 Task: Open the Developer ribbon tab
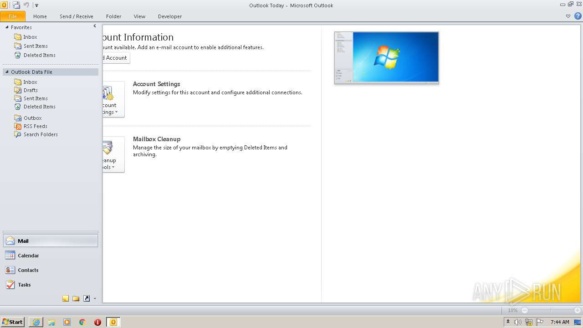(170, 16)
